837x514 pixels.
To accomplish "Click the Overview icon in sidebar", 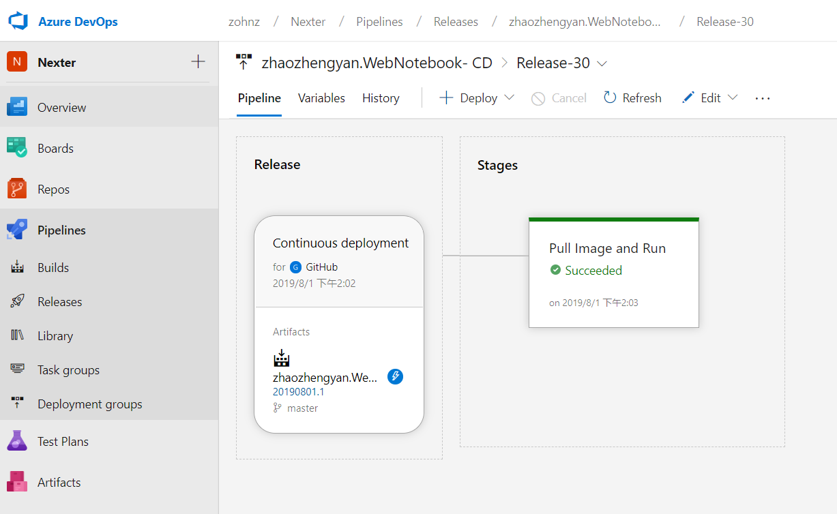I will [17, 107].
